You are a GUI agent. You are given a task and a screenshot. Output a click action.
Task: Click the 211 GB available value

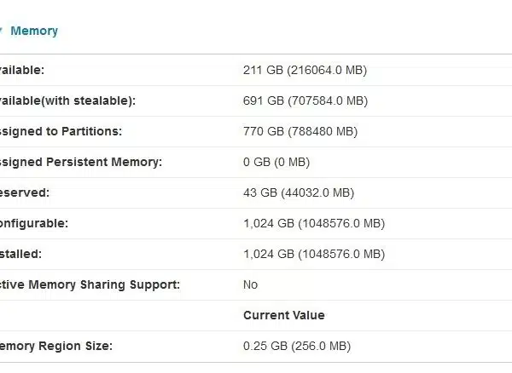(305, 70)
